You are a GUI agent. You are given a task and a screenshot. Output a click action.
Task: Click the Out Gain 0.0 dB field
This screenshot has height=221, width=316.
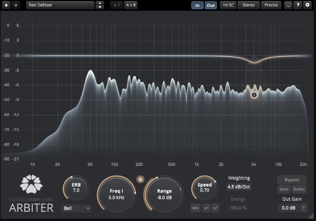click(x=288, y=208)
